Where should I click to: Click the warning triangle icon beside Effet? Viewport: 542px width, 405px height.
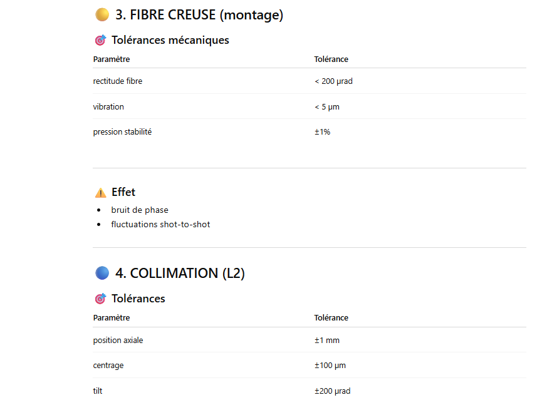pos(101,192)
